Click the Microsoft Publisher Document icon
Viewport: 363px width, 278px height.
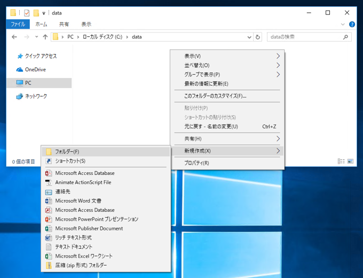tap(49, 228)
